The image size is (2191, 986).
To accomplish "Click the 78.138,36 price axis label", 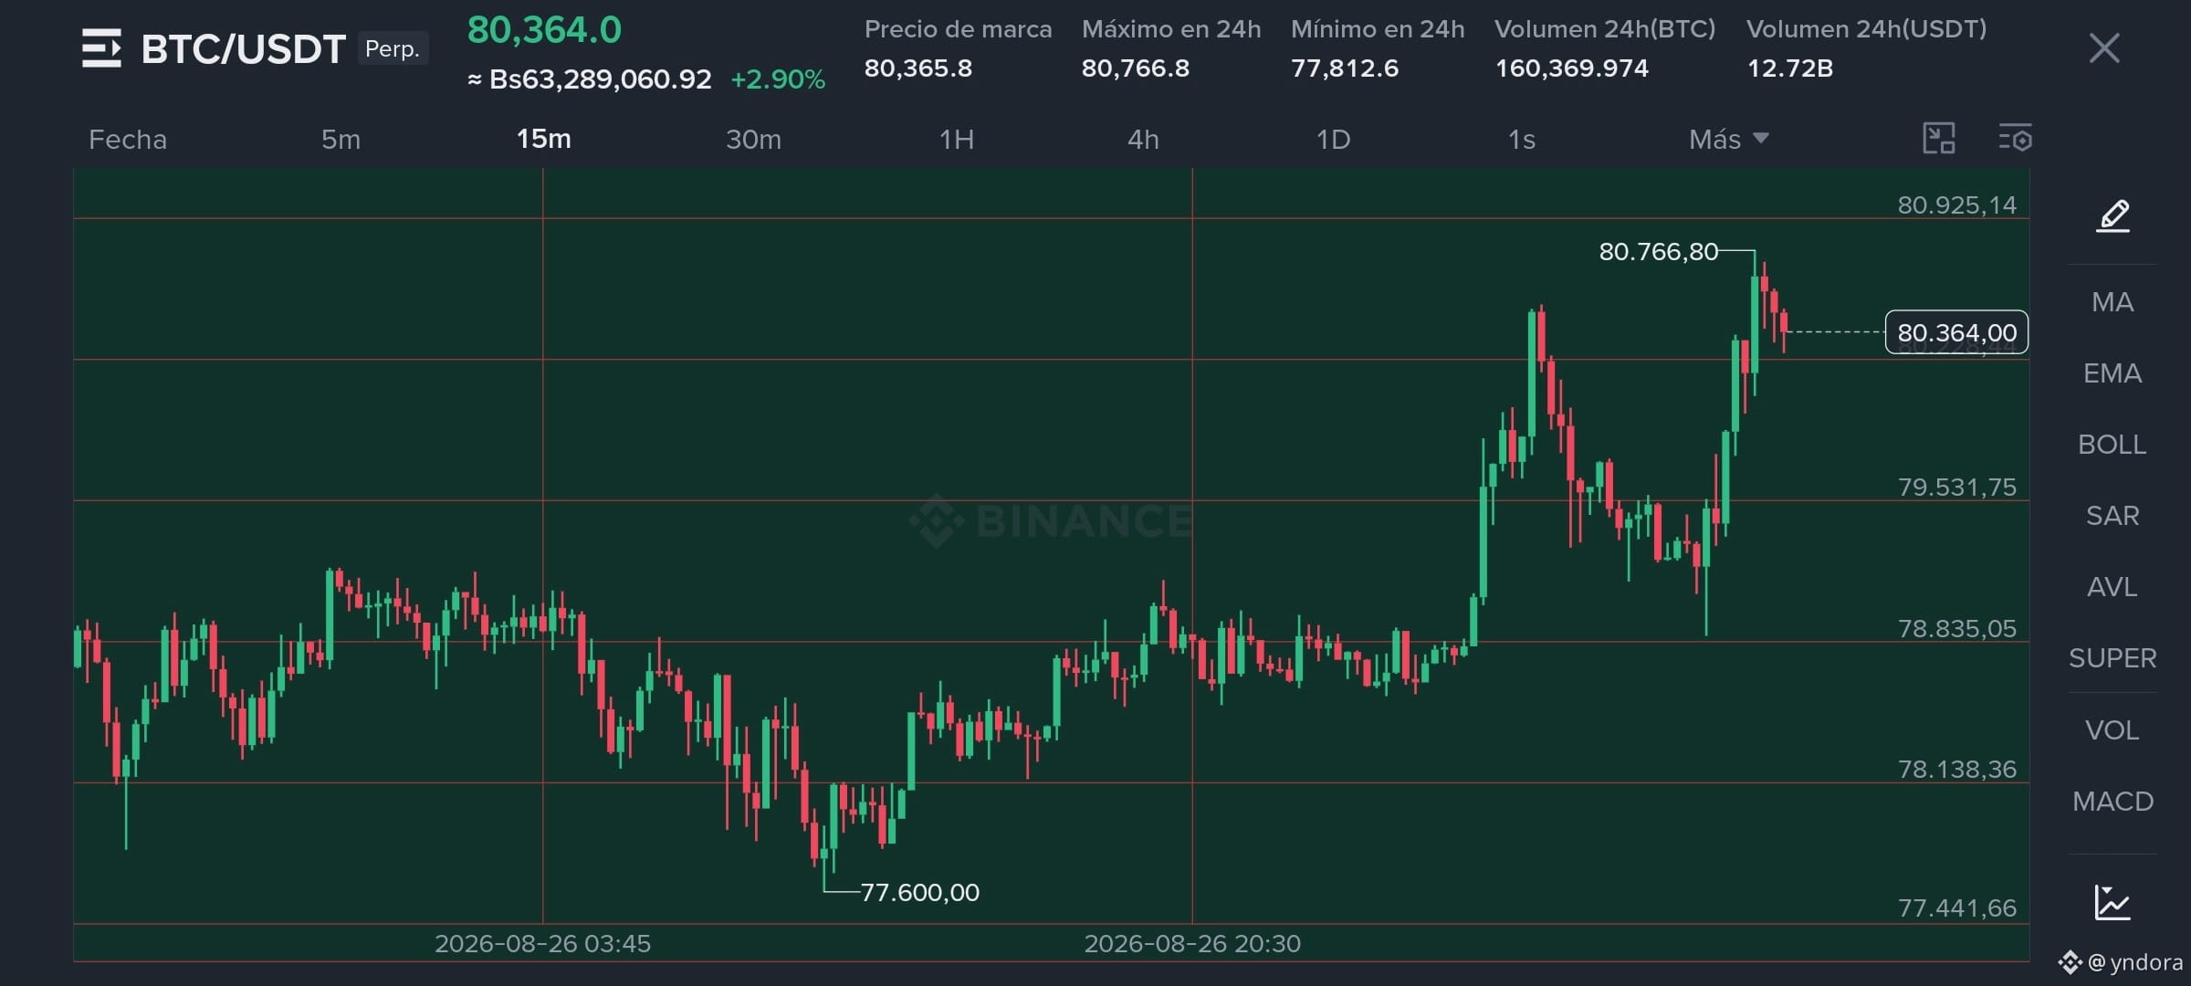I will (x=1956, y=769).
